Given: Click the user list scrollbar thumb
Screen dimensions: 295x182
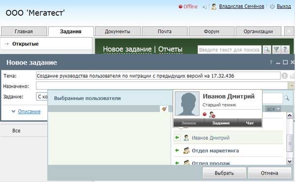Looking at the screenshot, I should coord(290,143).
